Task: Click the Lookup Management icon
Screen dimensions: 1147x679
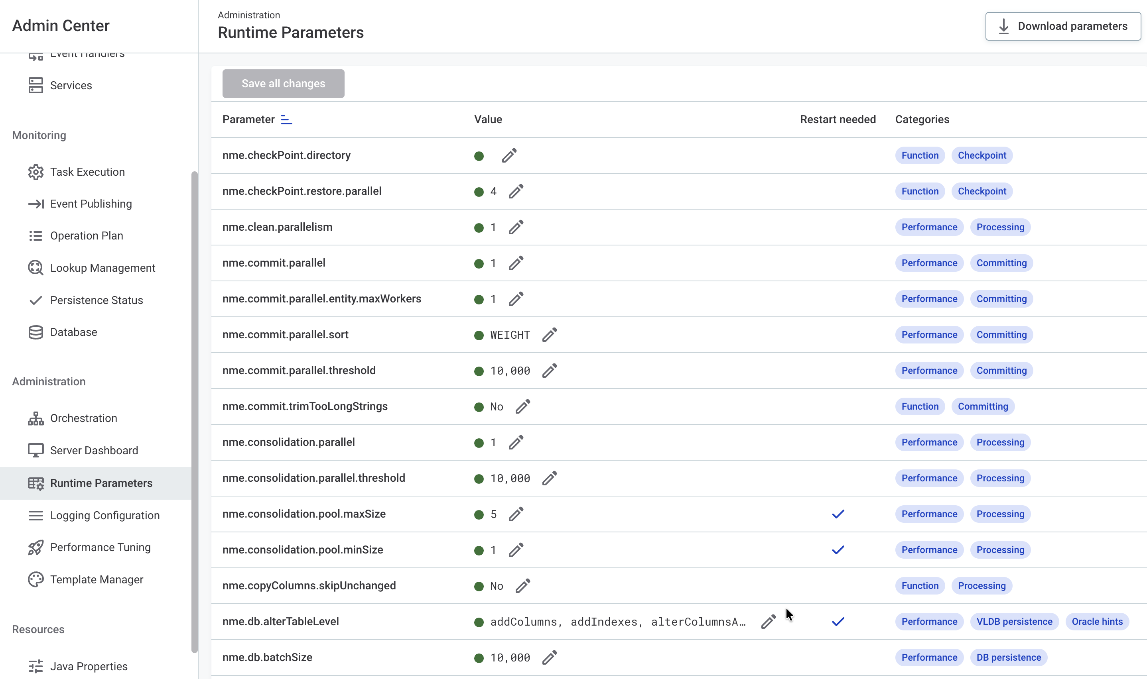Action: coord(36,268)
